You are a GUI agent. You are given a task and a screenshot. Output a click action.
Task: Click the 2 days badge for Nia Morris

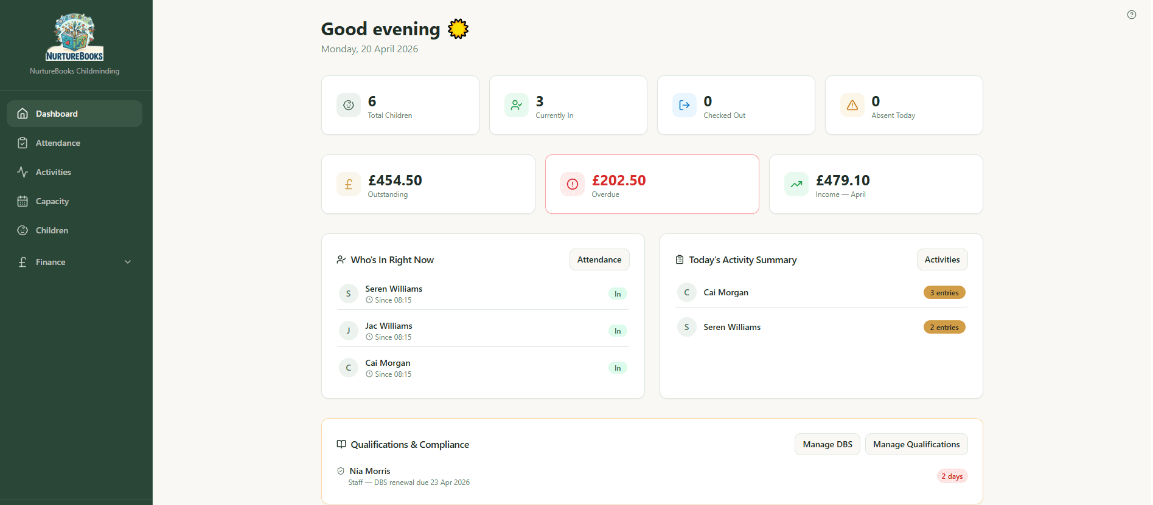click(x=952, y=476)
